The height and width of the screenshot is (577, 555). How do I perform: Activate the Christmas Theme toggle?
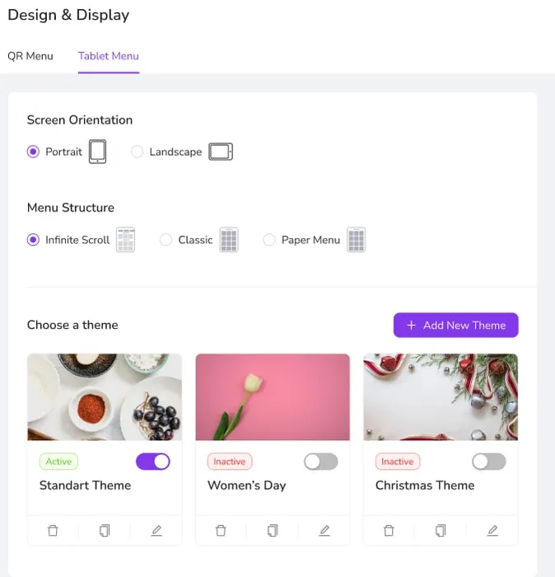point(489,462)
